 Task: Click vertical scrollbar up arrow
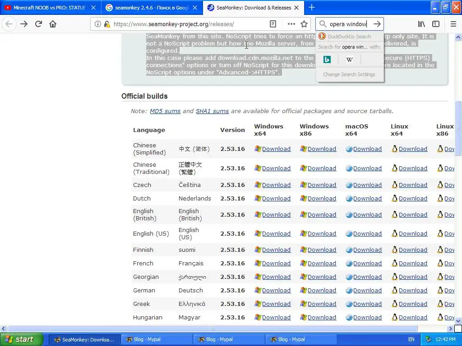[x=458, y=37]
